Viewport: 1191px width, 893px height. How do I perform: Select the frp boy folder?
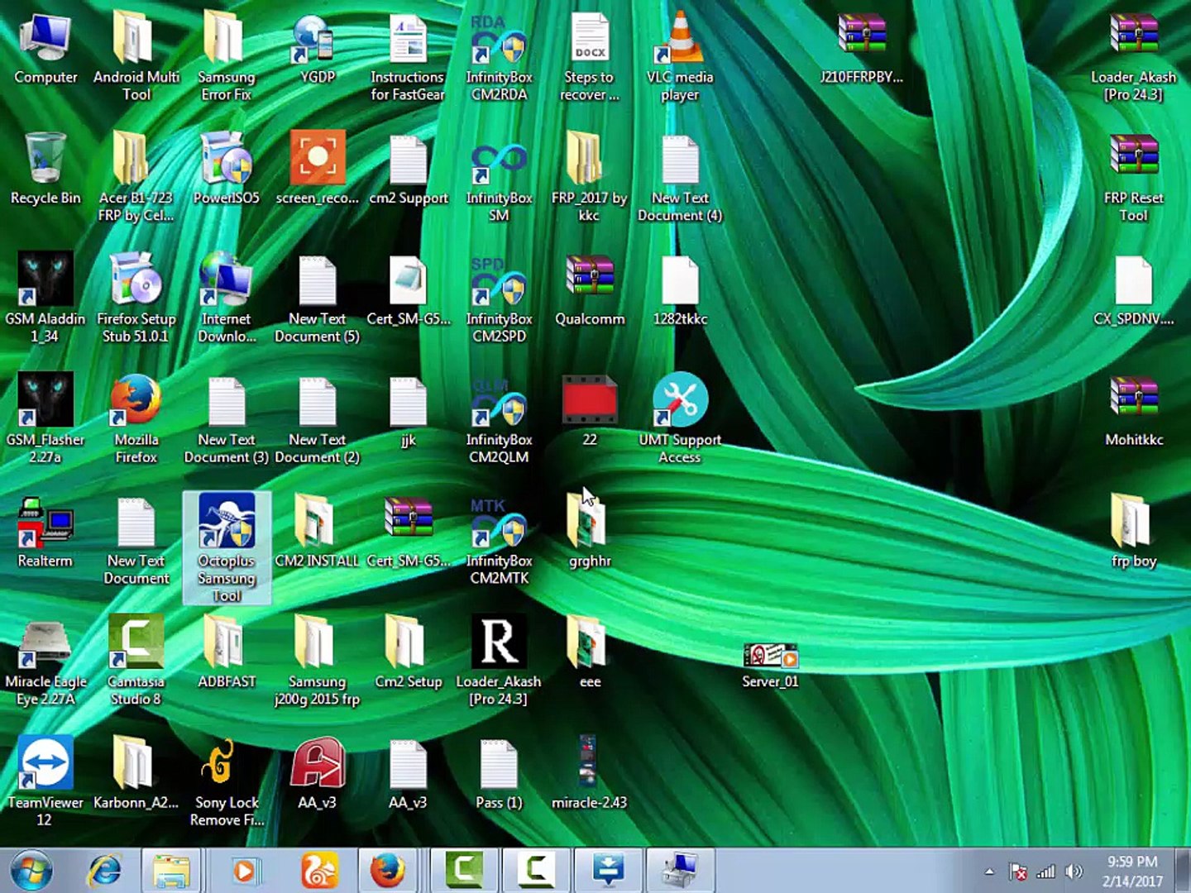click(1133, 523)
